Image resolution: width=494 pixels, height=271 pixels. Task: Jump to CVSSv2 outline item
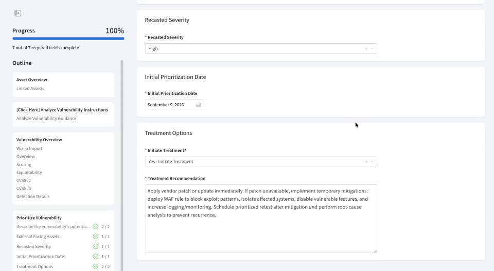(x=24, y=181)
